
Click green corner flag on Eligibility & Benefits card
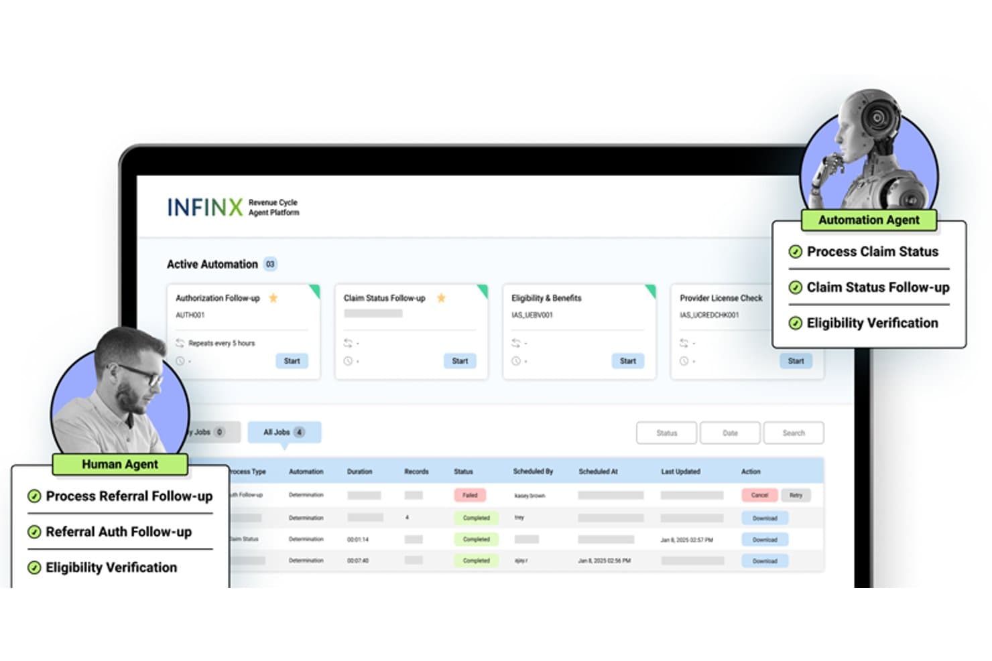(651, 290)
